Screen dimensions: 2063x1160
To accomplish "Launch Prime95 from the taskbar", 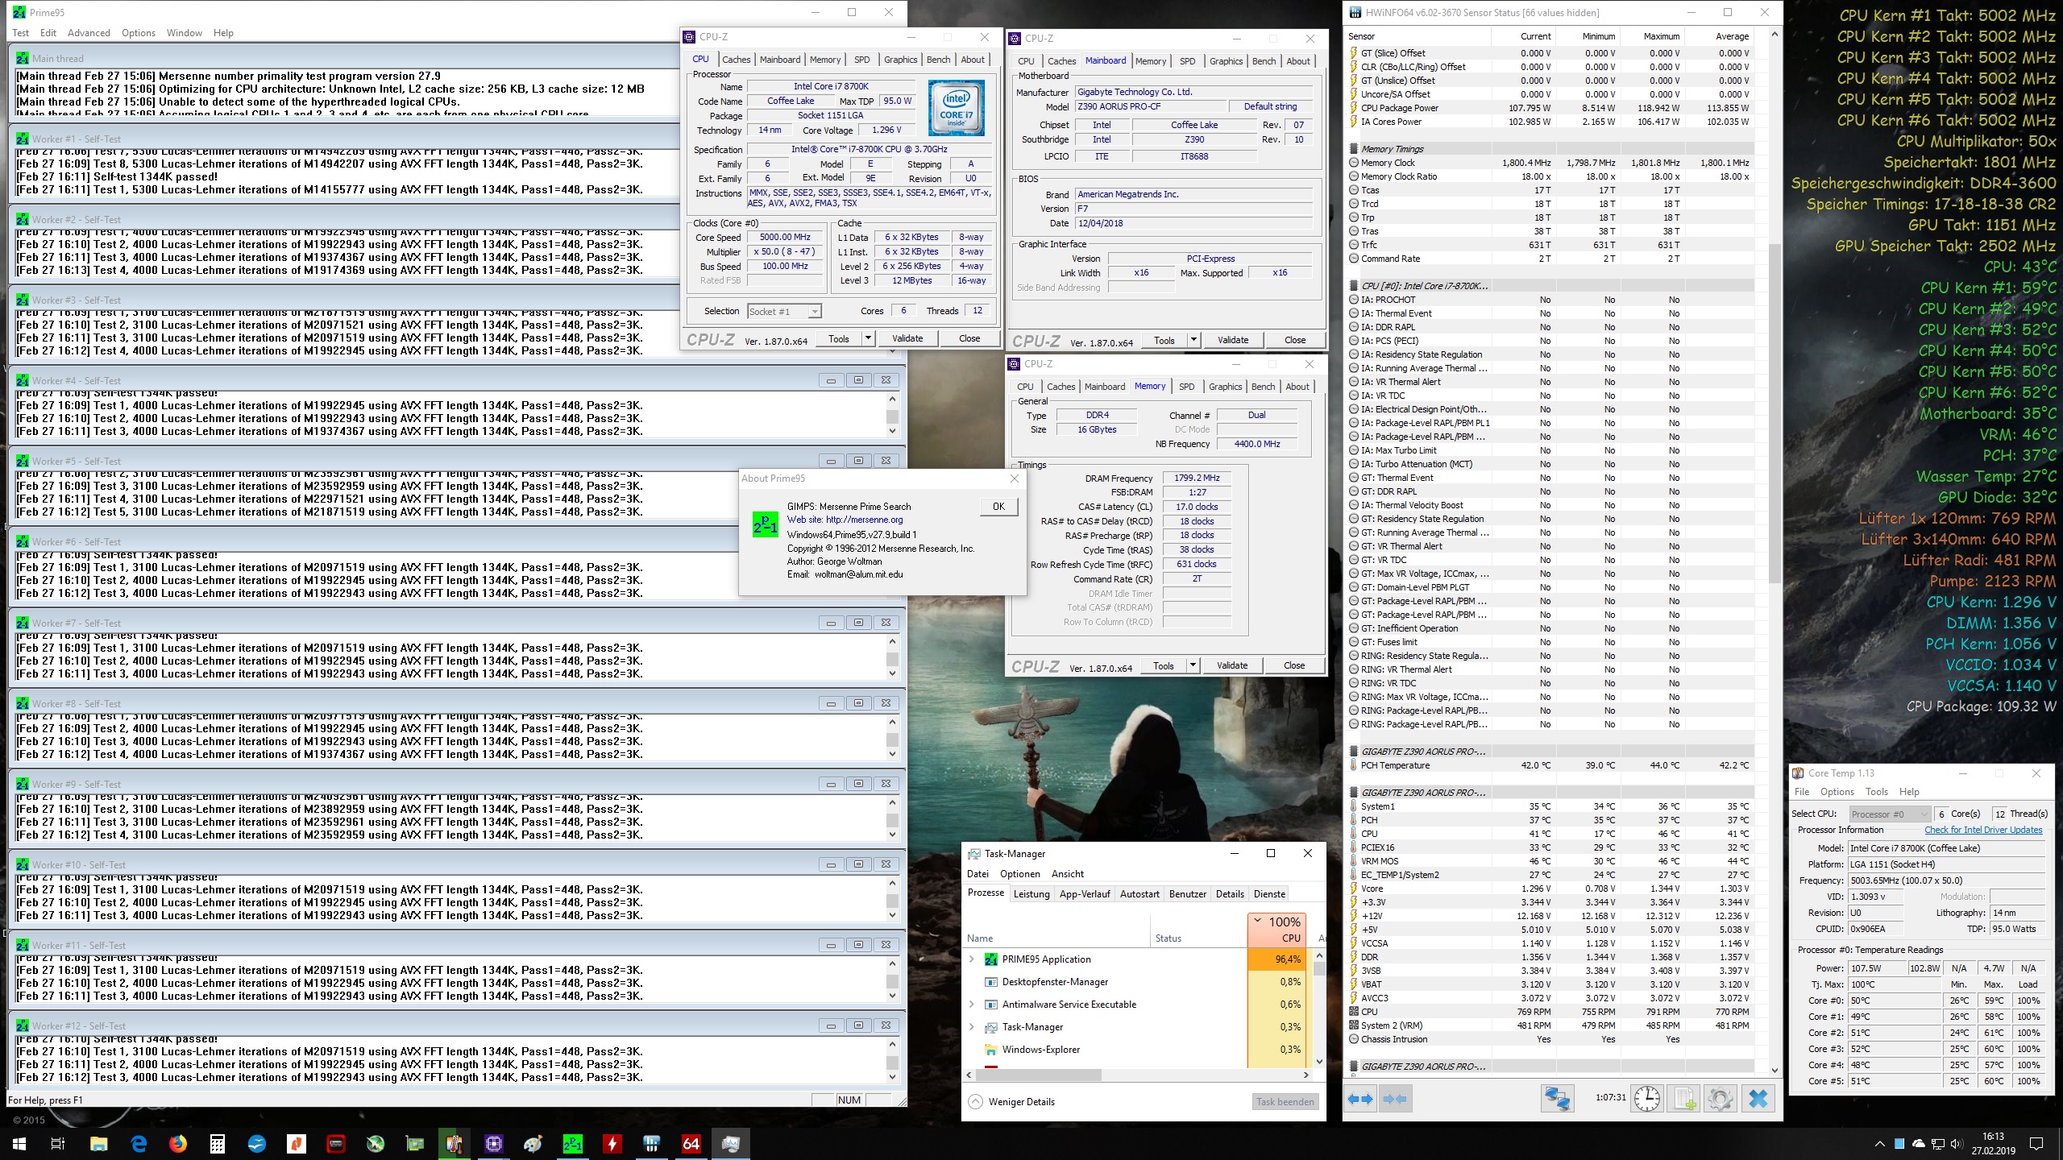I will [x=573, y=1143].
